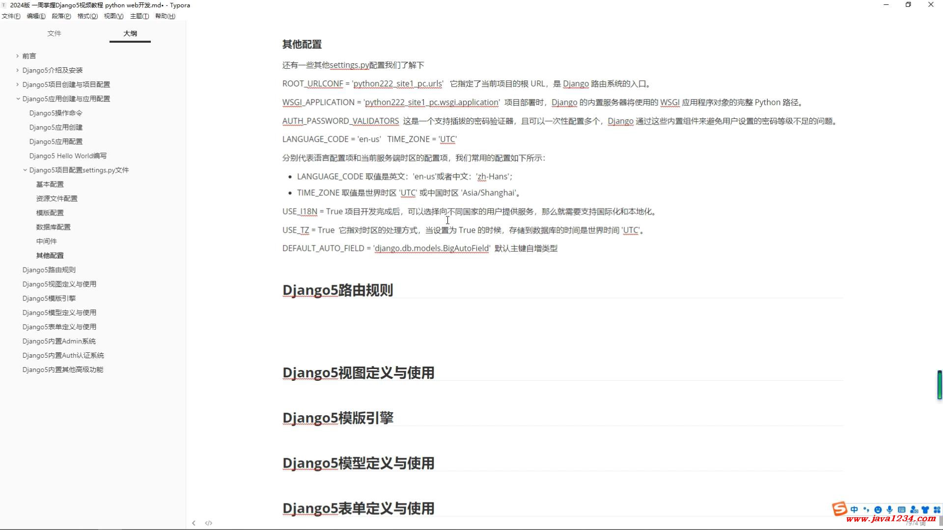Image resolution: width=943 pixels, height=530 pixels.
Task: Open Sogou user account icon
Action: point(914,509)
